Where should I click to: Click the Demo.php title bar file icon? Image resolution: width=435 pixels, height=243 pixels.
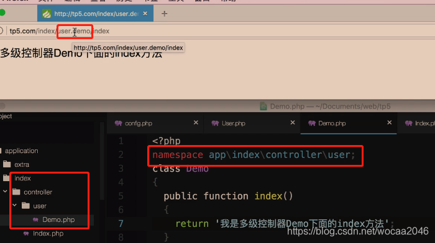tap(263, 106)
